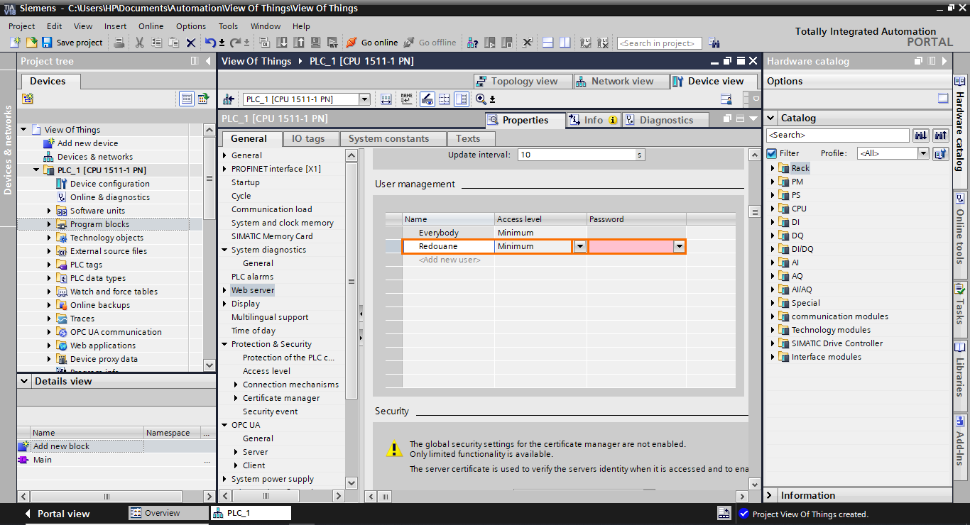Open Password dropdown for Redouane
The width and height of the screenshot is (970, 525).
pos(680,246)
